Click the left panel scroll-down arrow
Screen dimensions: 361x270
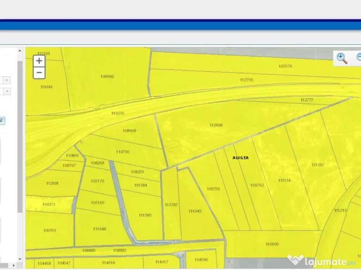point(20,259)
